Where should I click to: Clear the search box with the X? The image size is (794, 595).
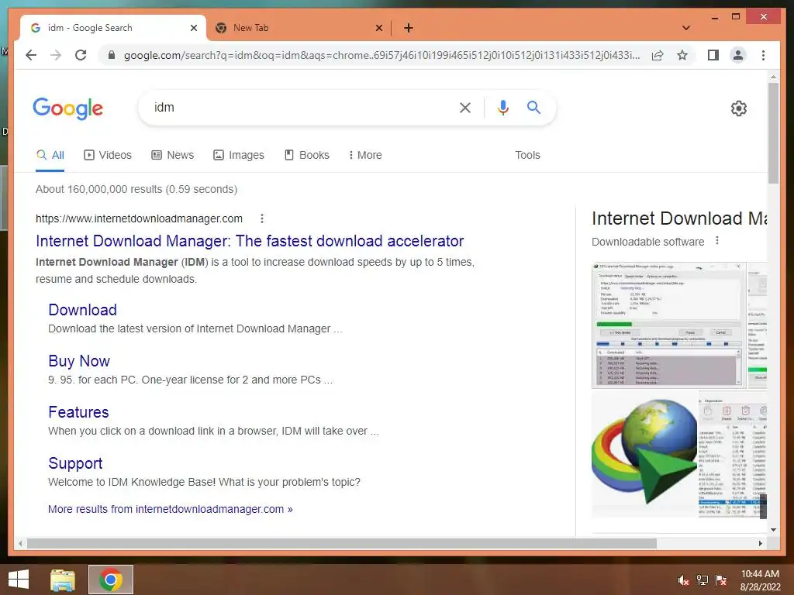[x=465, y=107]
